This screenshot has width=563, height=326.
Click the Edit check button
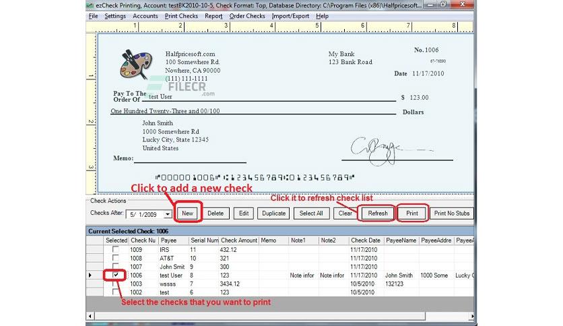coord(244,214)
